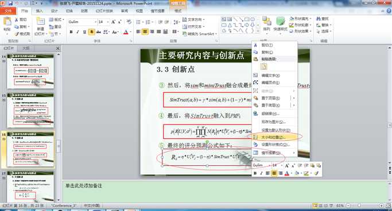Click slide 14 thumbnail

(x=30, y=71)
